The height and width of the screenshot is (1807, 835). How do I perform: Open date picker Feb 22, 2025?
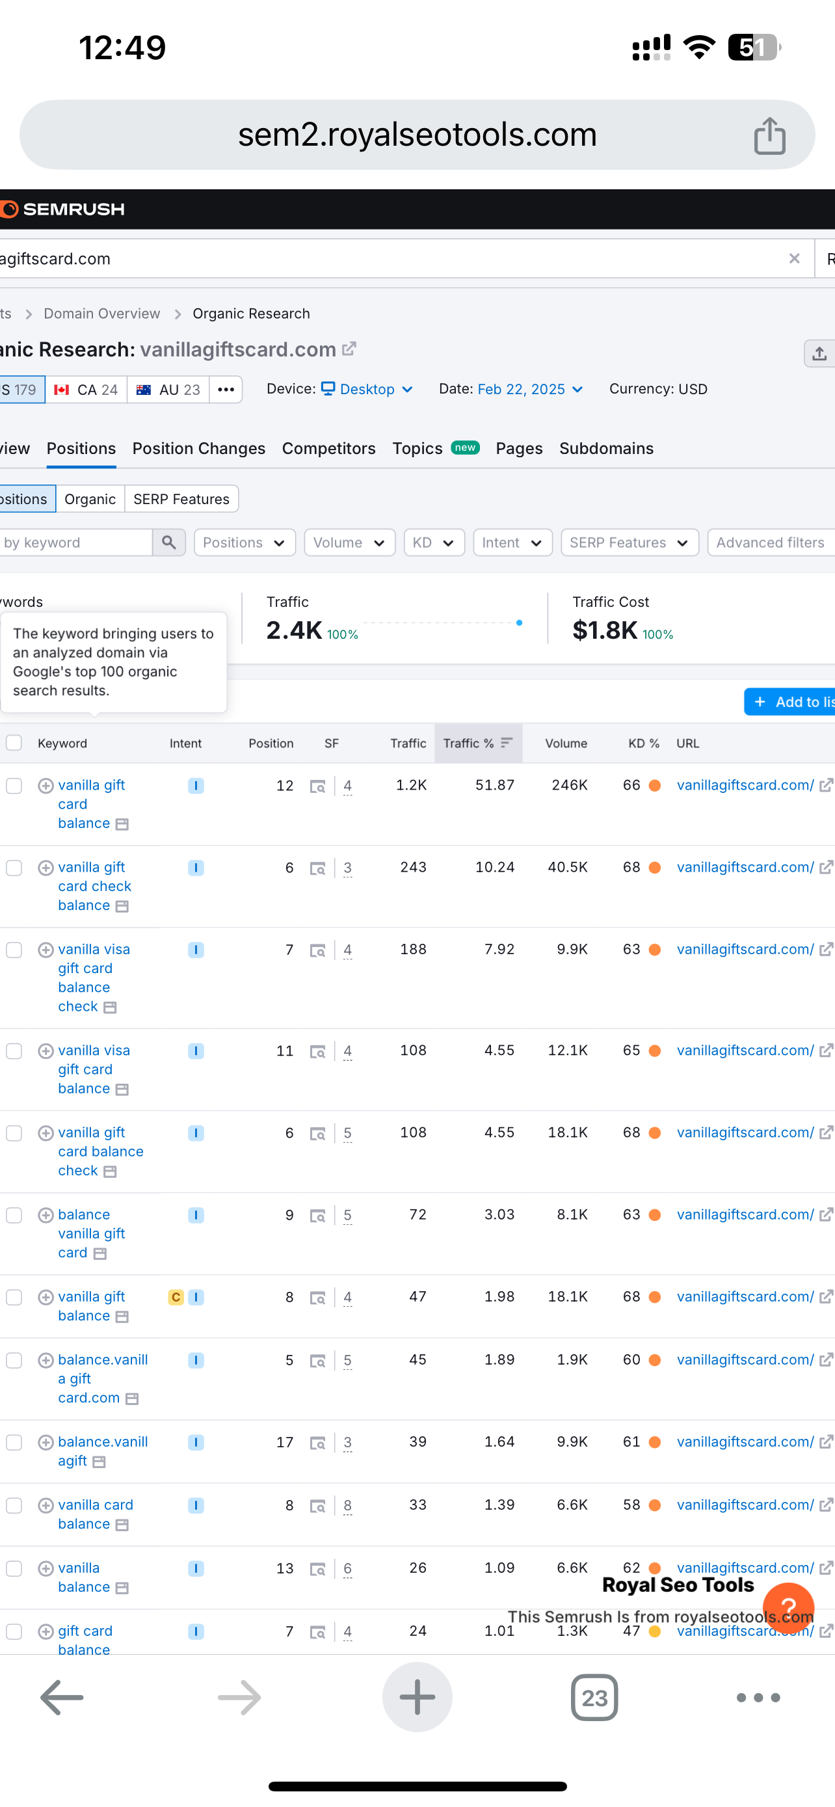coord(530,390)
